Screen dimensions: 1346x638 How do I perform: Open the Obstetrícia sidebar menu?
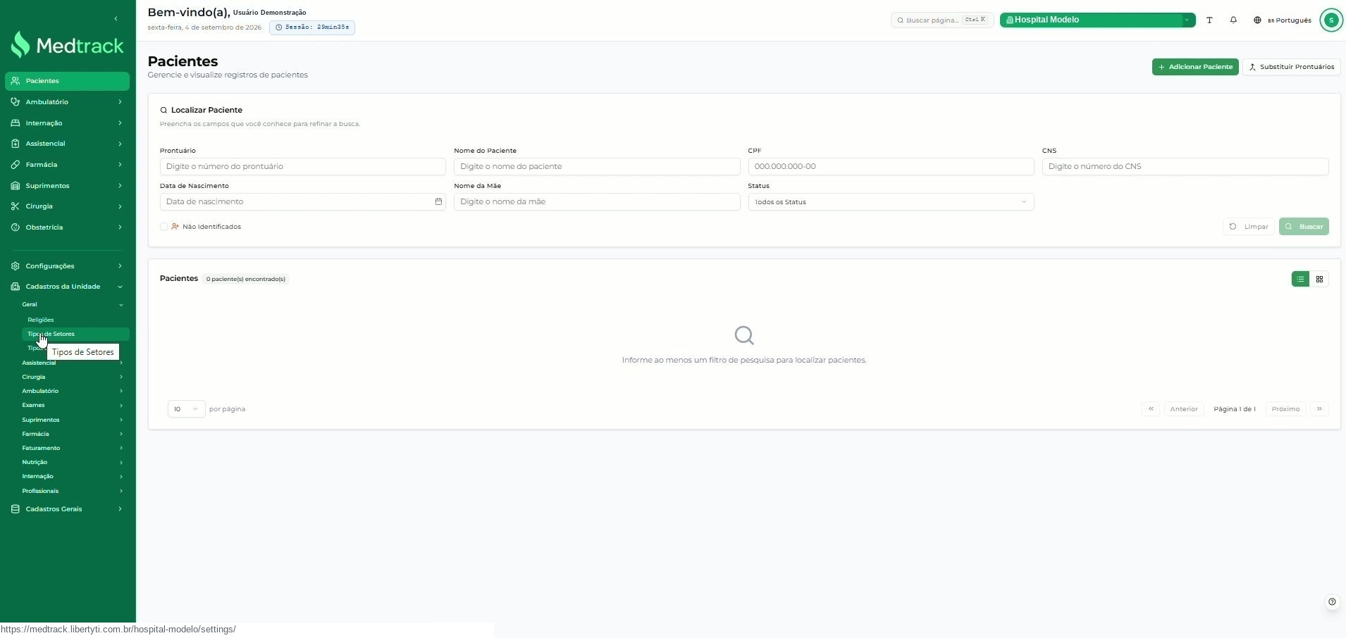click(x=68, y=227)
